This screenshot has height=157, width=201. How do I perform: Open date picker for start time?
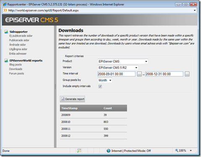(x=139, y=74)
